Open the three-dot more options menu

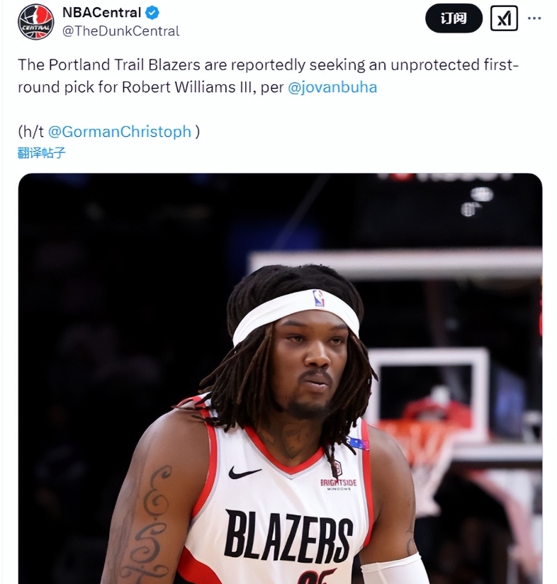coord(534,18)
